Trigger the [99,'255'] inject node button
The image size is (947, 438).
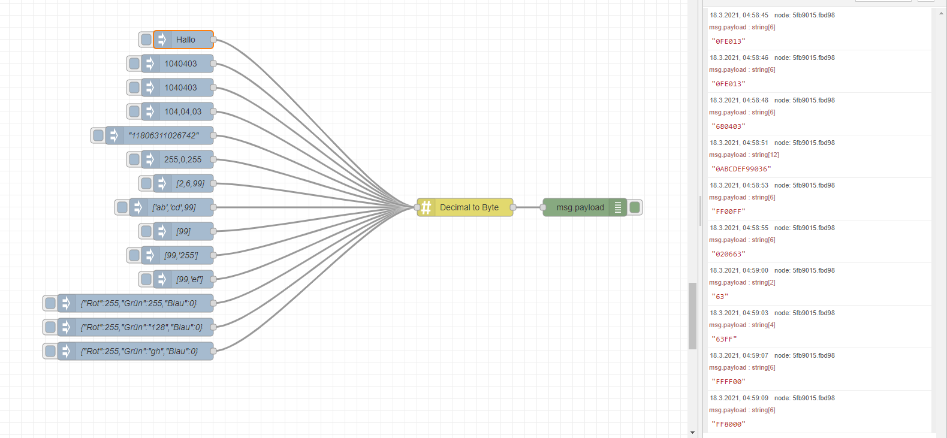tap(134, 255)
